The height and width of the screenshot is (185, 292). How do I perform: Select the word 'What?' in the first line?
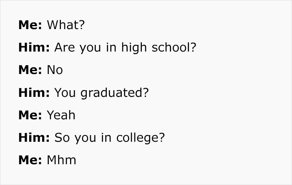click(x=66, y=25)
